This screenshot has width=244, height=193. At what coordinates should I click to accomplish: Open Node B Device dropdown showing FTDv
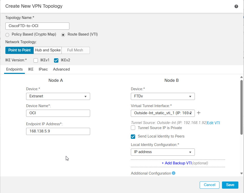coord(163,96)
